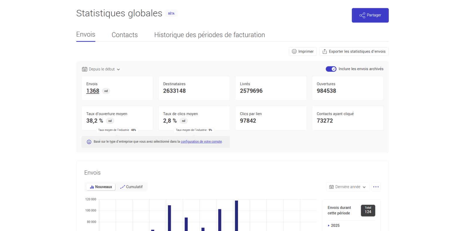Open the Dernière année period dropdown
Screen dimensions: 469x231
348,187
